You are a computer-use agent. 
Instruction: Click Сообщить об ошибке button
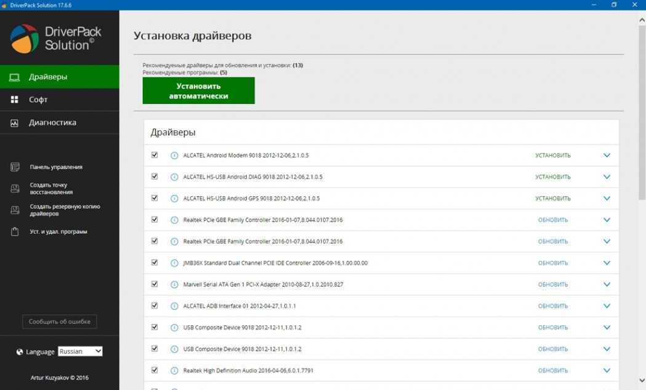(x=60, y=322)
